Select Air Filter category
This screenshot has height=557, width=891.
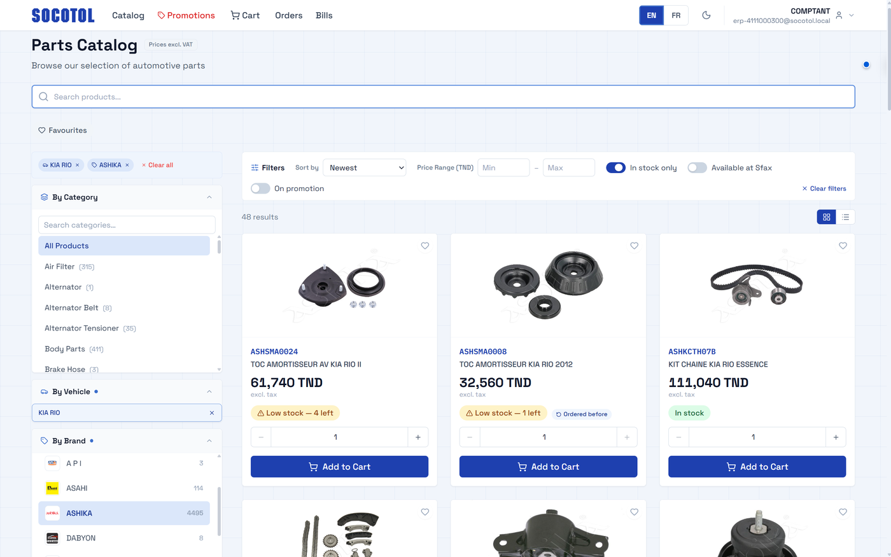(124, 267)
